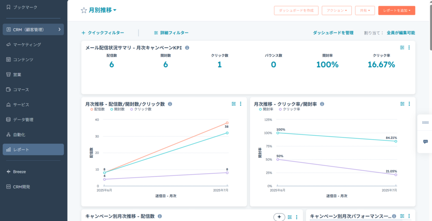This screenshot has height=221, width=432.
Task: Open filter settings icon on メール配信状況サマリ report
Action: pyautogui.click(x=402, y=48)
